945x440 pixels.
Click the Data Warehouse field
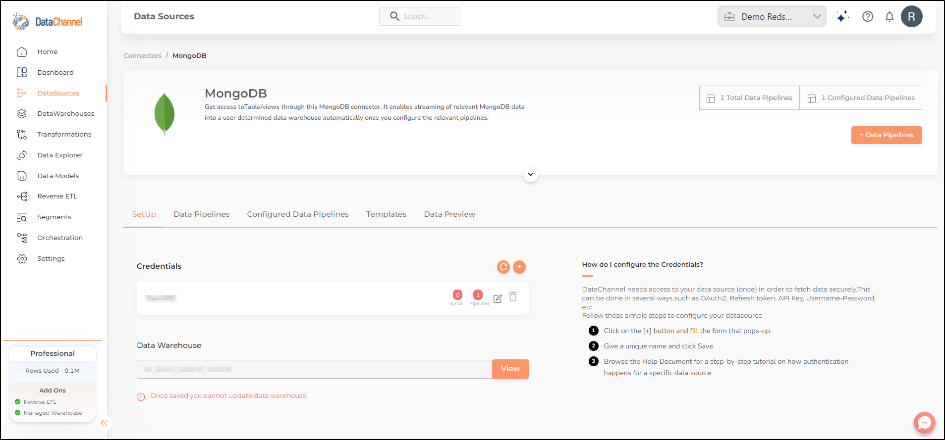(x=315, y=369)
